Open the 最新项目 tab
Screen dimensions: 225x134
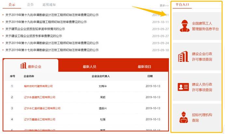pos(144,67)
